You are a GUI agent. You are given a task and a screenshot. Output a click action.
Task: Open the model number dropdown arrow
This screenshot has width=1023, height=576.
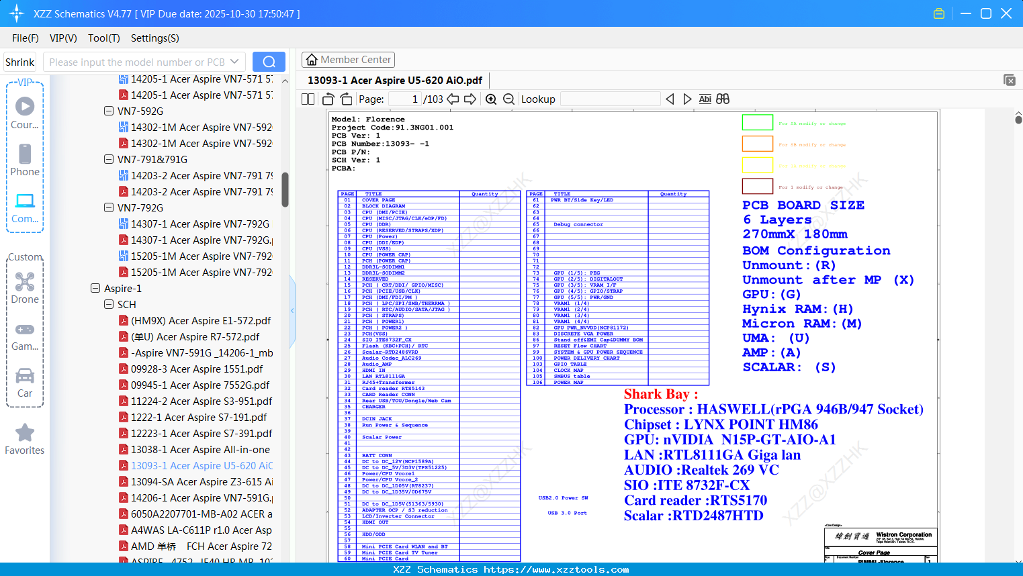click(234, 62)
